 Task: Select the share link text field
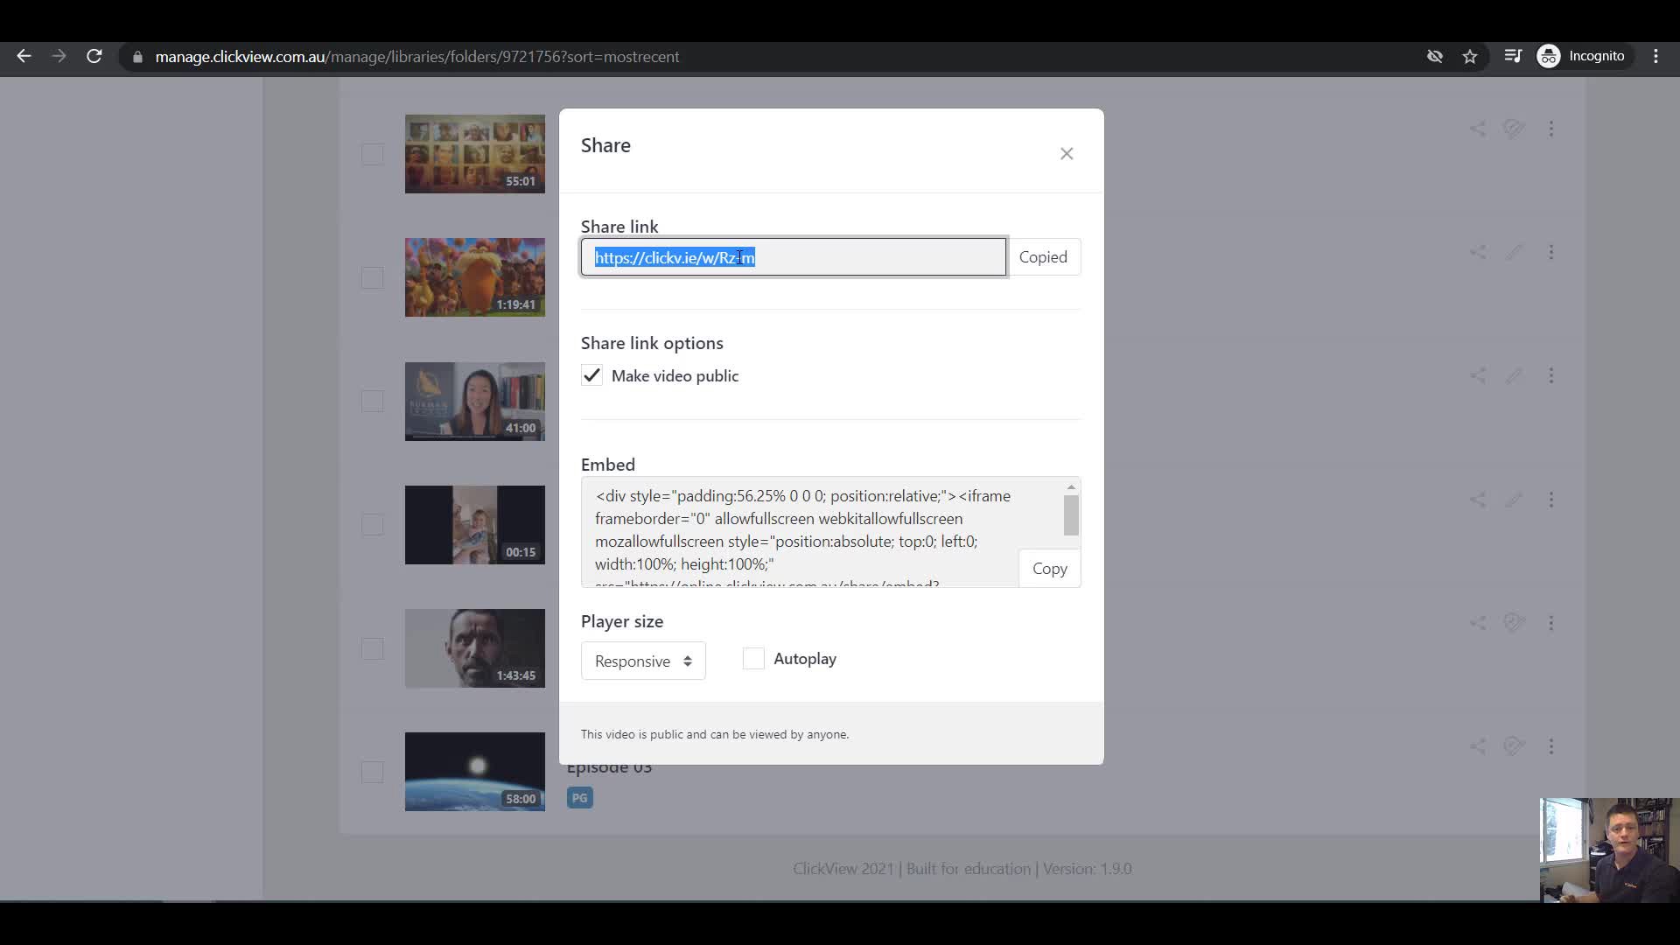pyautogui.click(x=792, y=256)
